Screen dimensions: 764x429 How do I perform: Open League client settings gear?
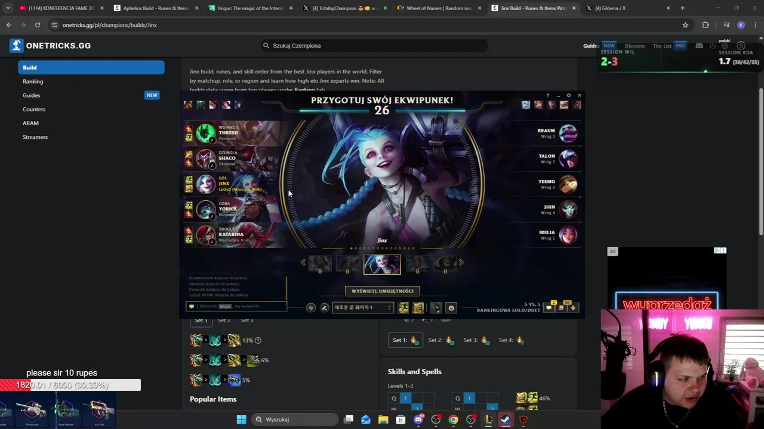[569, 95]
